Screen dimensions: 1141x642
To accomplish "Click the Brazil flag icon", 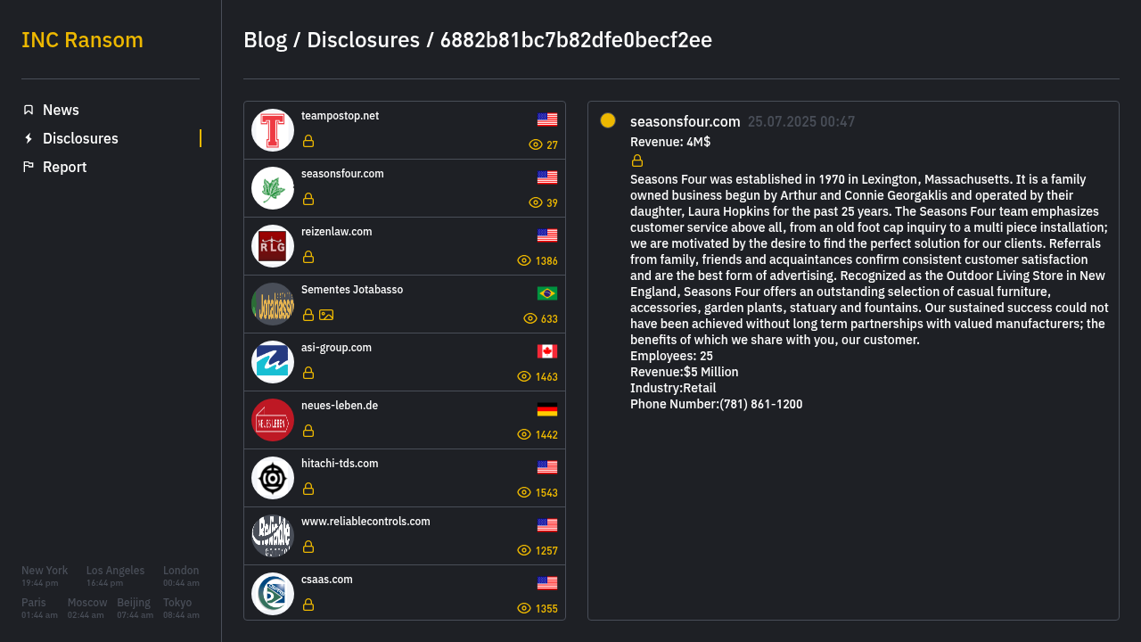I will (547, 293).
